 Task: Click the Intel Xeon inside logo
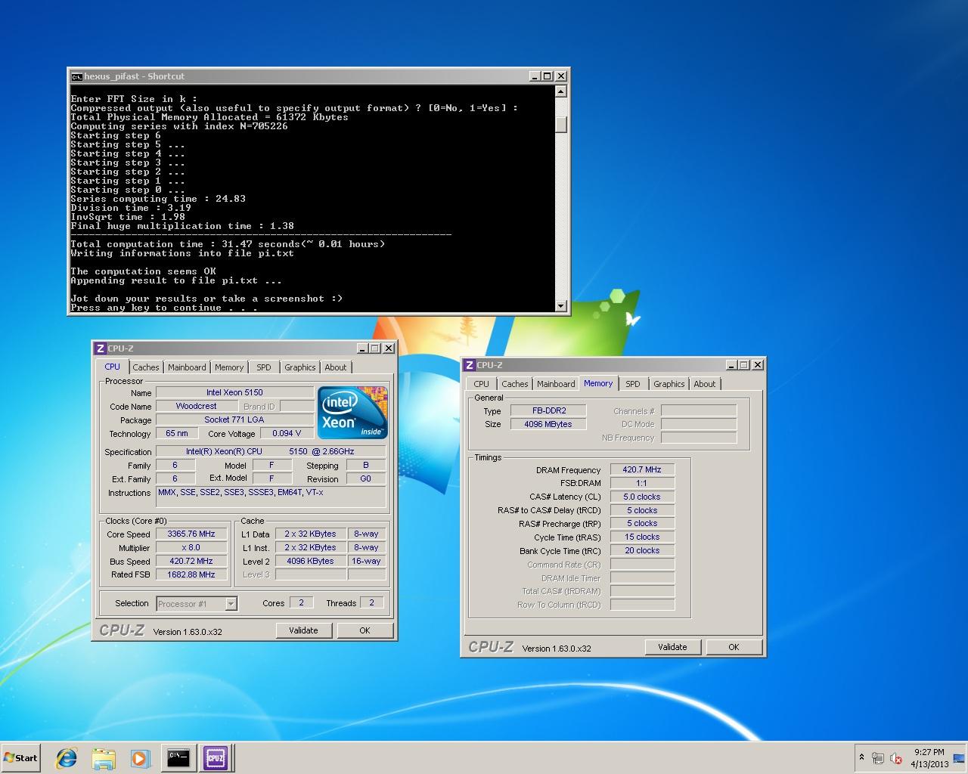tap(352, 412)
